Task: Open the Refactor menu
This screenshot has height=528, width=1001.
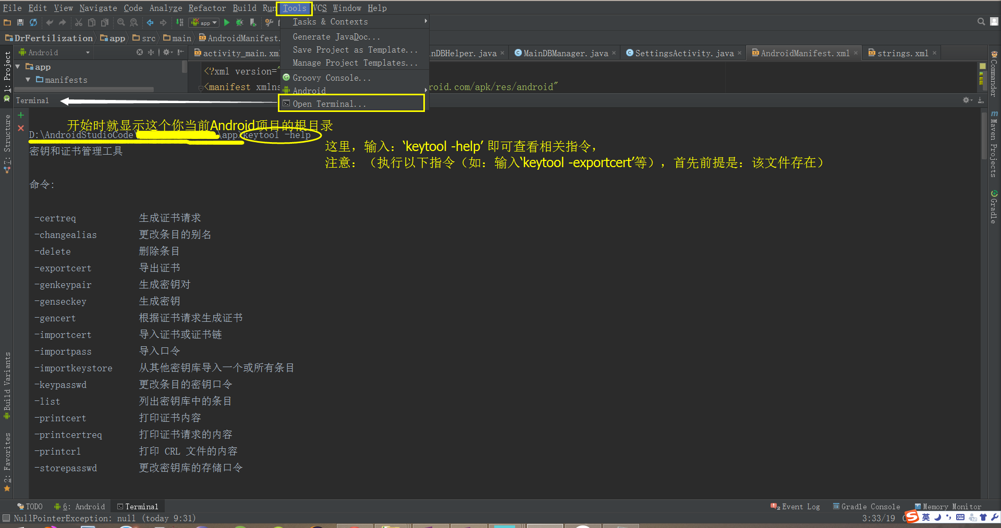Action: click(207, 8)
